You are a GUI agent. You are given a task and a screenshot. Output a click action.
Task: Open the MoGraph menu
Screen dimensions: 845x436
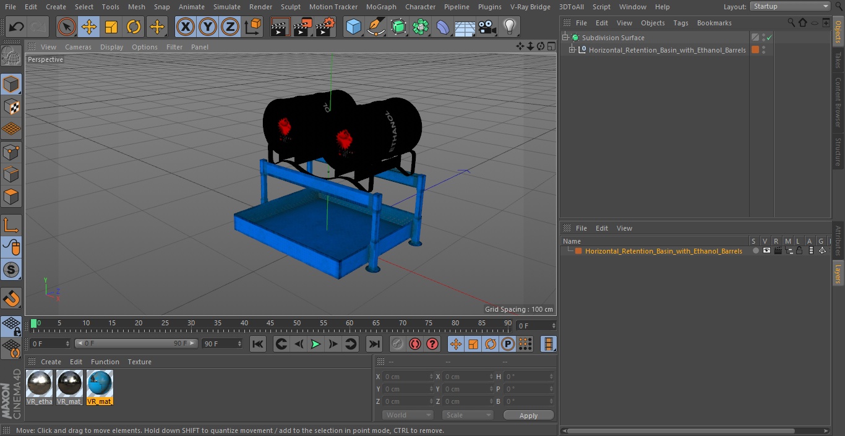381,7
